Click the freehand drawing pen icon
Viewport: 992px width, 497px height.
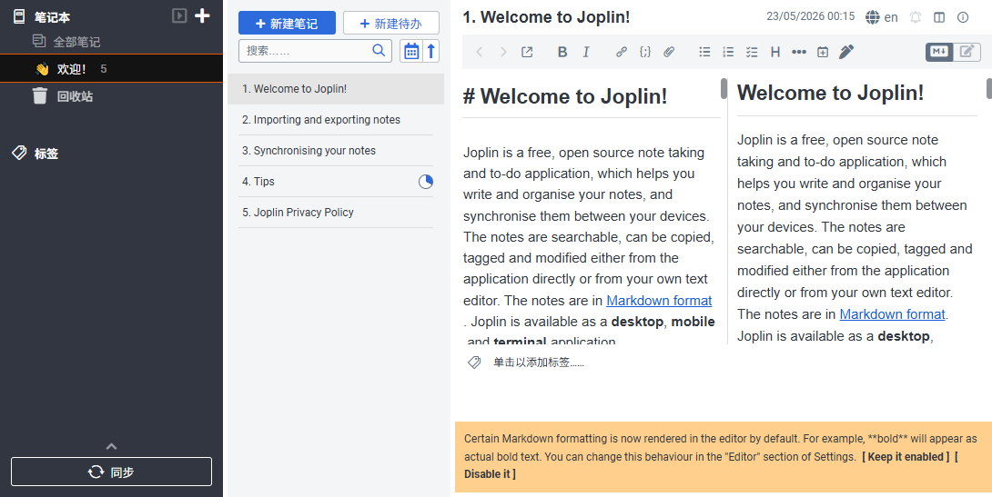point(846,52)
